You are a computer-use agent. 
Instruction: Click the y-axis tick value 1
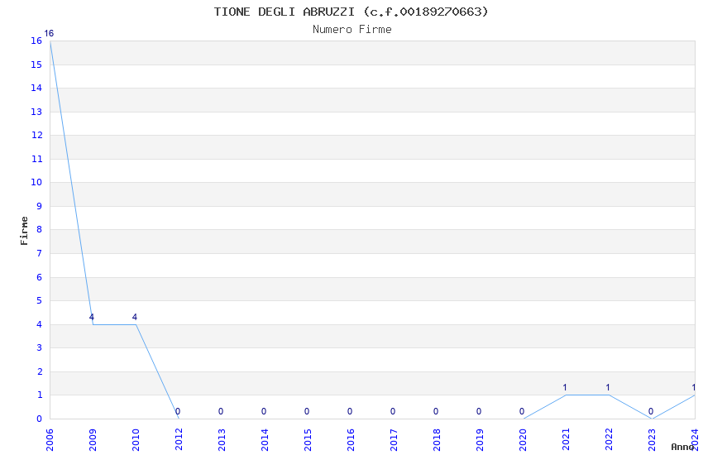(x=40, y=395)
